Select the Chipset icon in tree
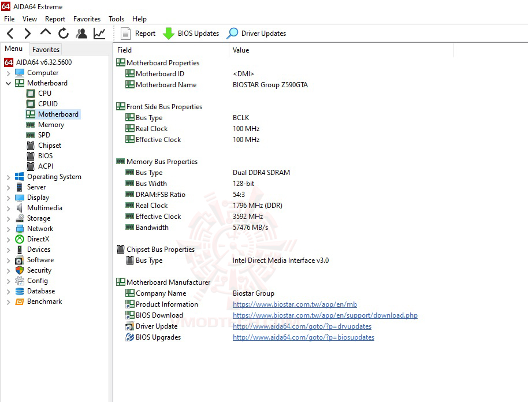The image size is (528, 402). [x=30, y=146]
